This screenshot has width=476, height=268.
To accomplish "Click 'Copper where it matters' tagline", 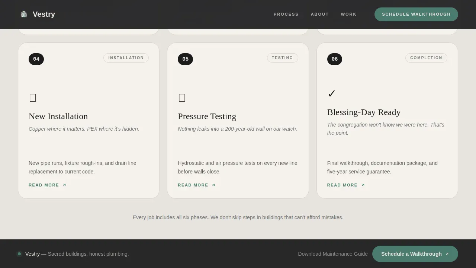I will (x=84, y=129).
